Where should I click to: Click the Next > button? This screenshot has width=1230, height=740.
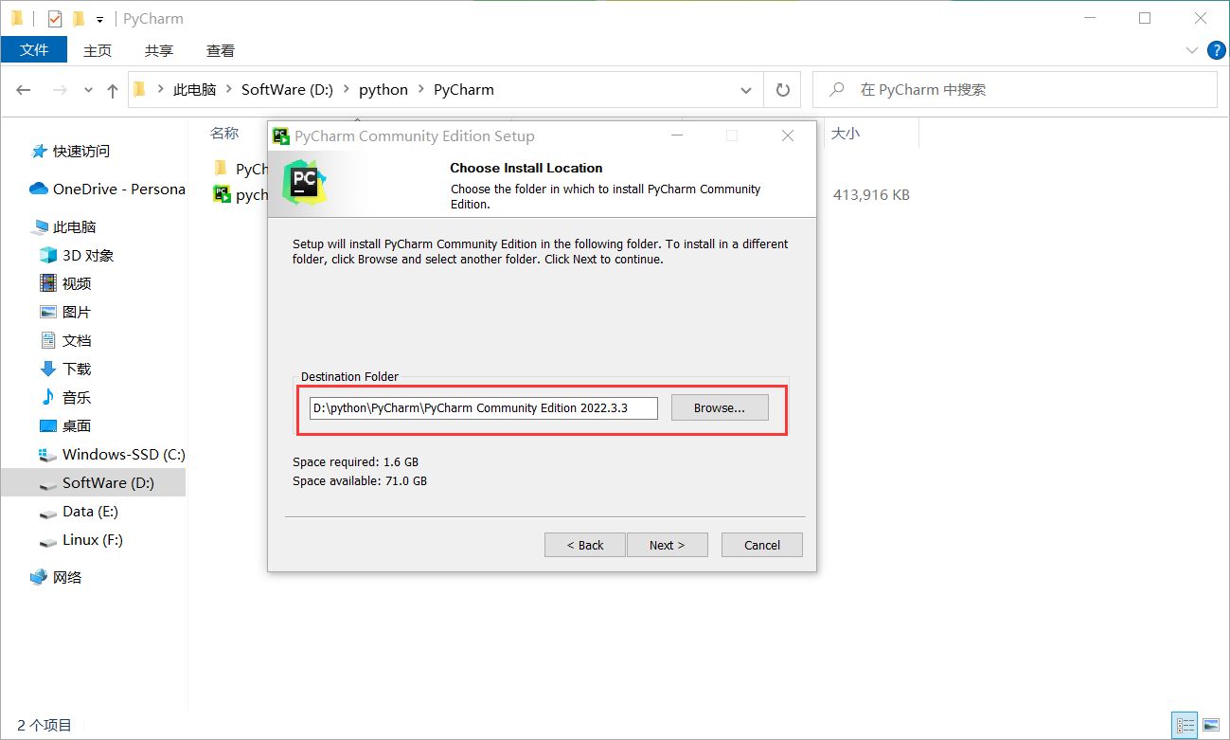point(667,545)
